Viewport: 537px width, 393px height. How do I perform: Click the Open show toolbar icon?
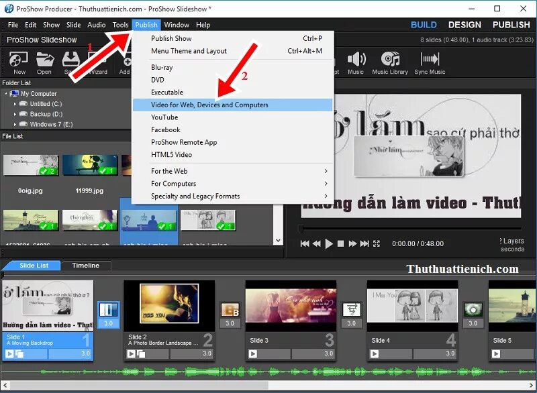click(44, 62)
